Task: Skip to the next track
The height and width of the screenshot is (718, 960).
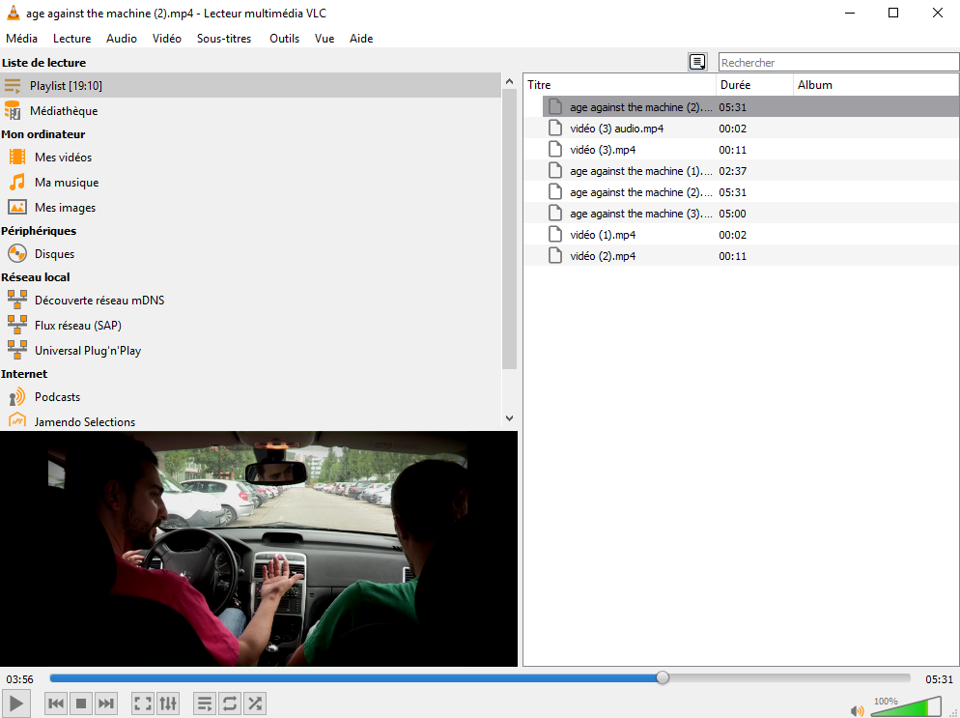Action: (106, 704)
